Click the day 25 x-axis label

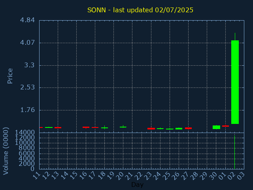(x=167, y=176)
